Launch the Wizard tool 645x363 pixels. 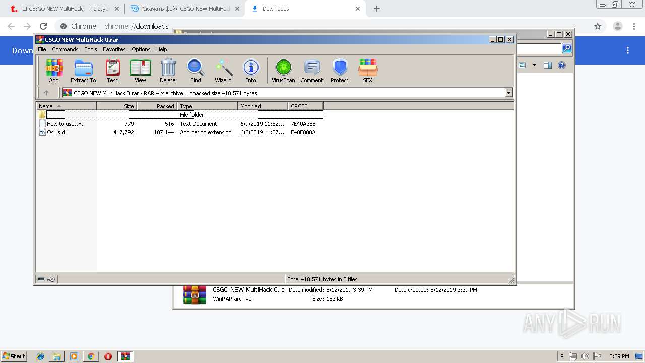(x=223, y=71)
